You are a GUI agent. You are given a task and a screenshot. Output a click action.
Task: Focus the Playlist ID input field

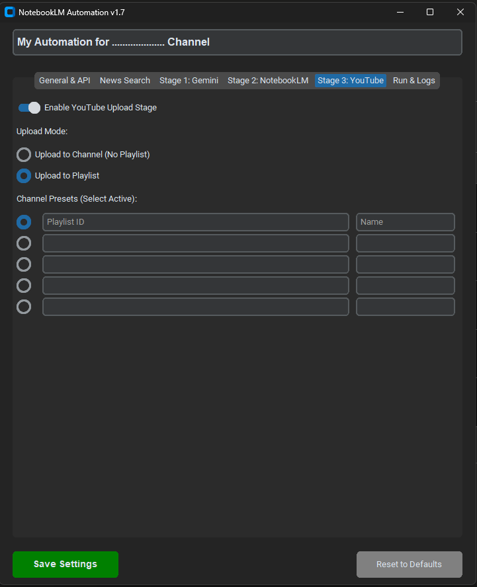click(196, 222)
